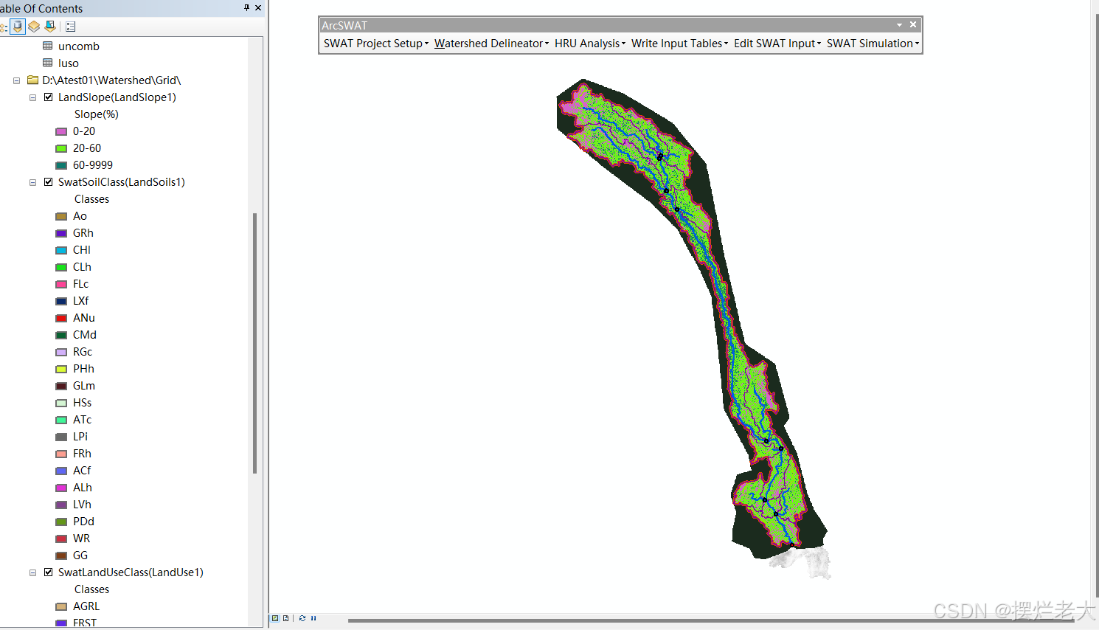Image resolution: width=1099 pixels, height=630 pixels.
Task: Select the LandSlope(LandSlope1) layer name
Action: (117, 97)
